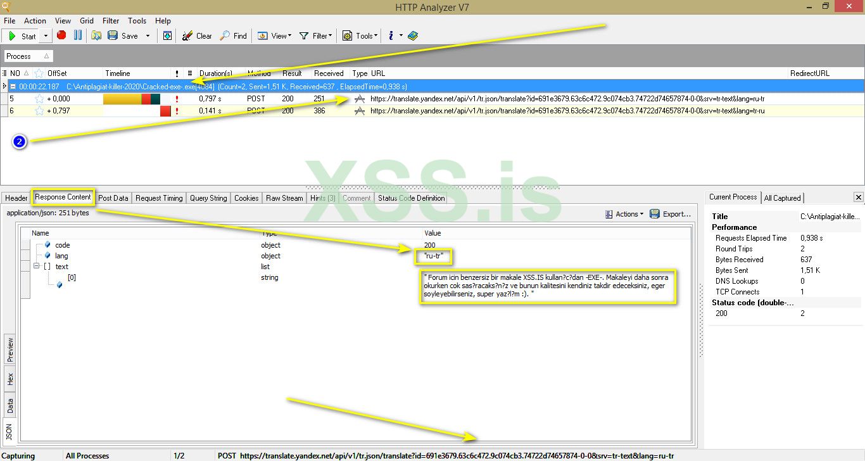
Task: Sort by the URL column header
Action: point(378,73)
